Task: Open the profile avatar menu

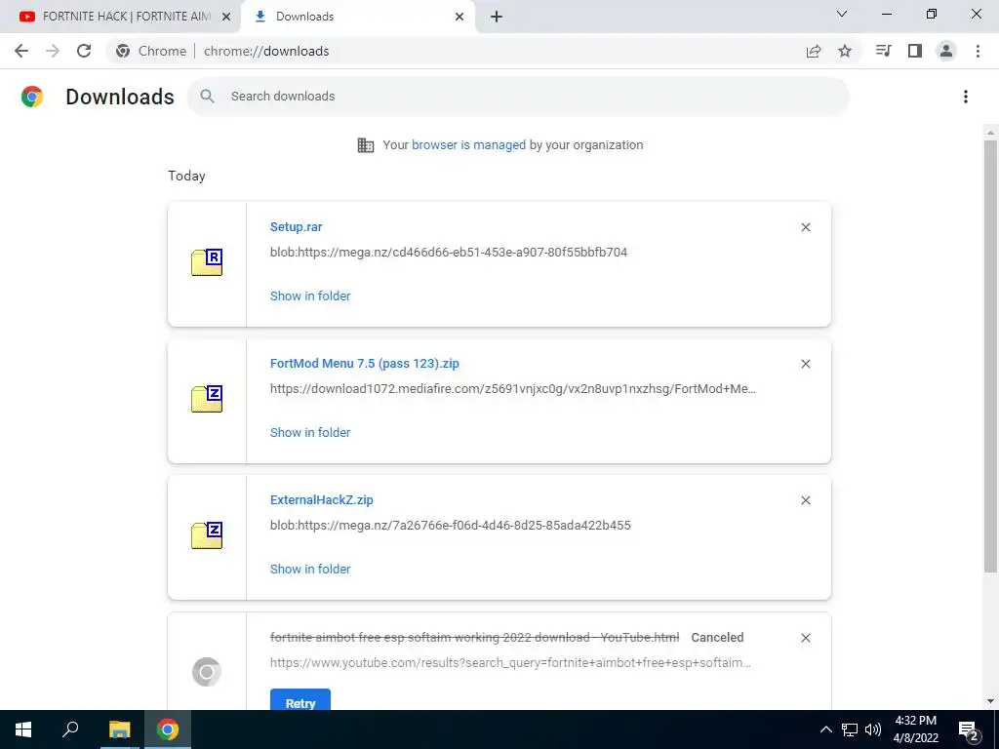Action: pos(946,51)
